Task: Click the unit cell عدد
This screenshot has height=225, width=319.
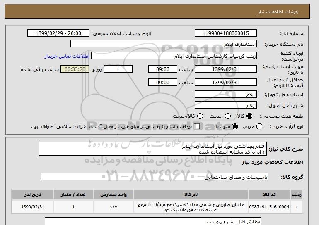Action: (114, 207)
